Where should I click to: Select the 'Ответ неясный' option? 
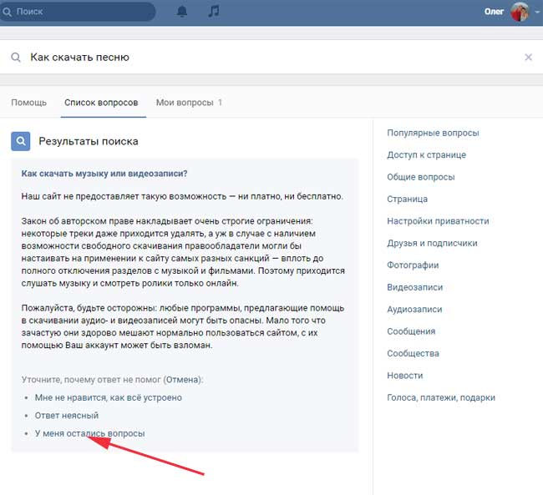coord(67,415)
